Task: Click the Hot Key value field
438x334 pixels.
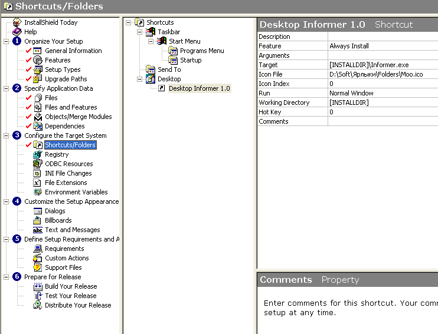Action: tap(383, 112)
